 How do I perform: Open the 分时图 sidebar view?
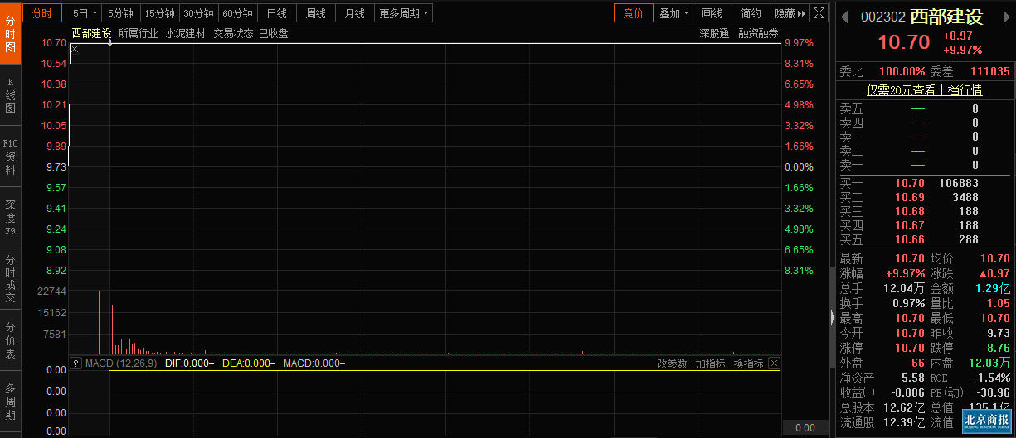[x=11, y=33]
